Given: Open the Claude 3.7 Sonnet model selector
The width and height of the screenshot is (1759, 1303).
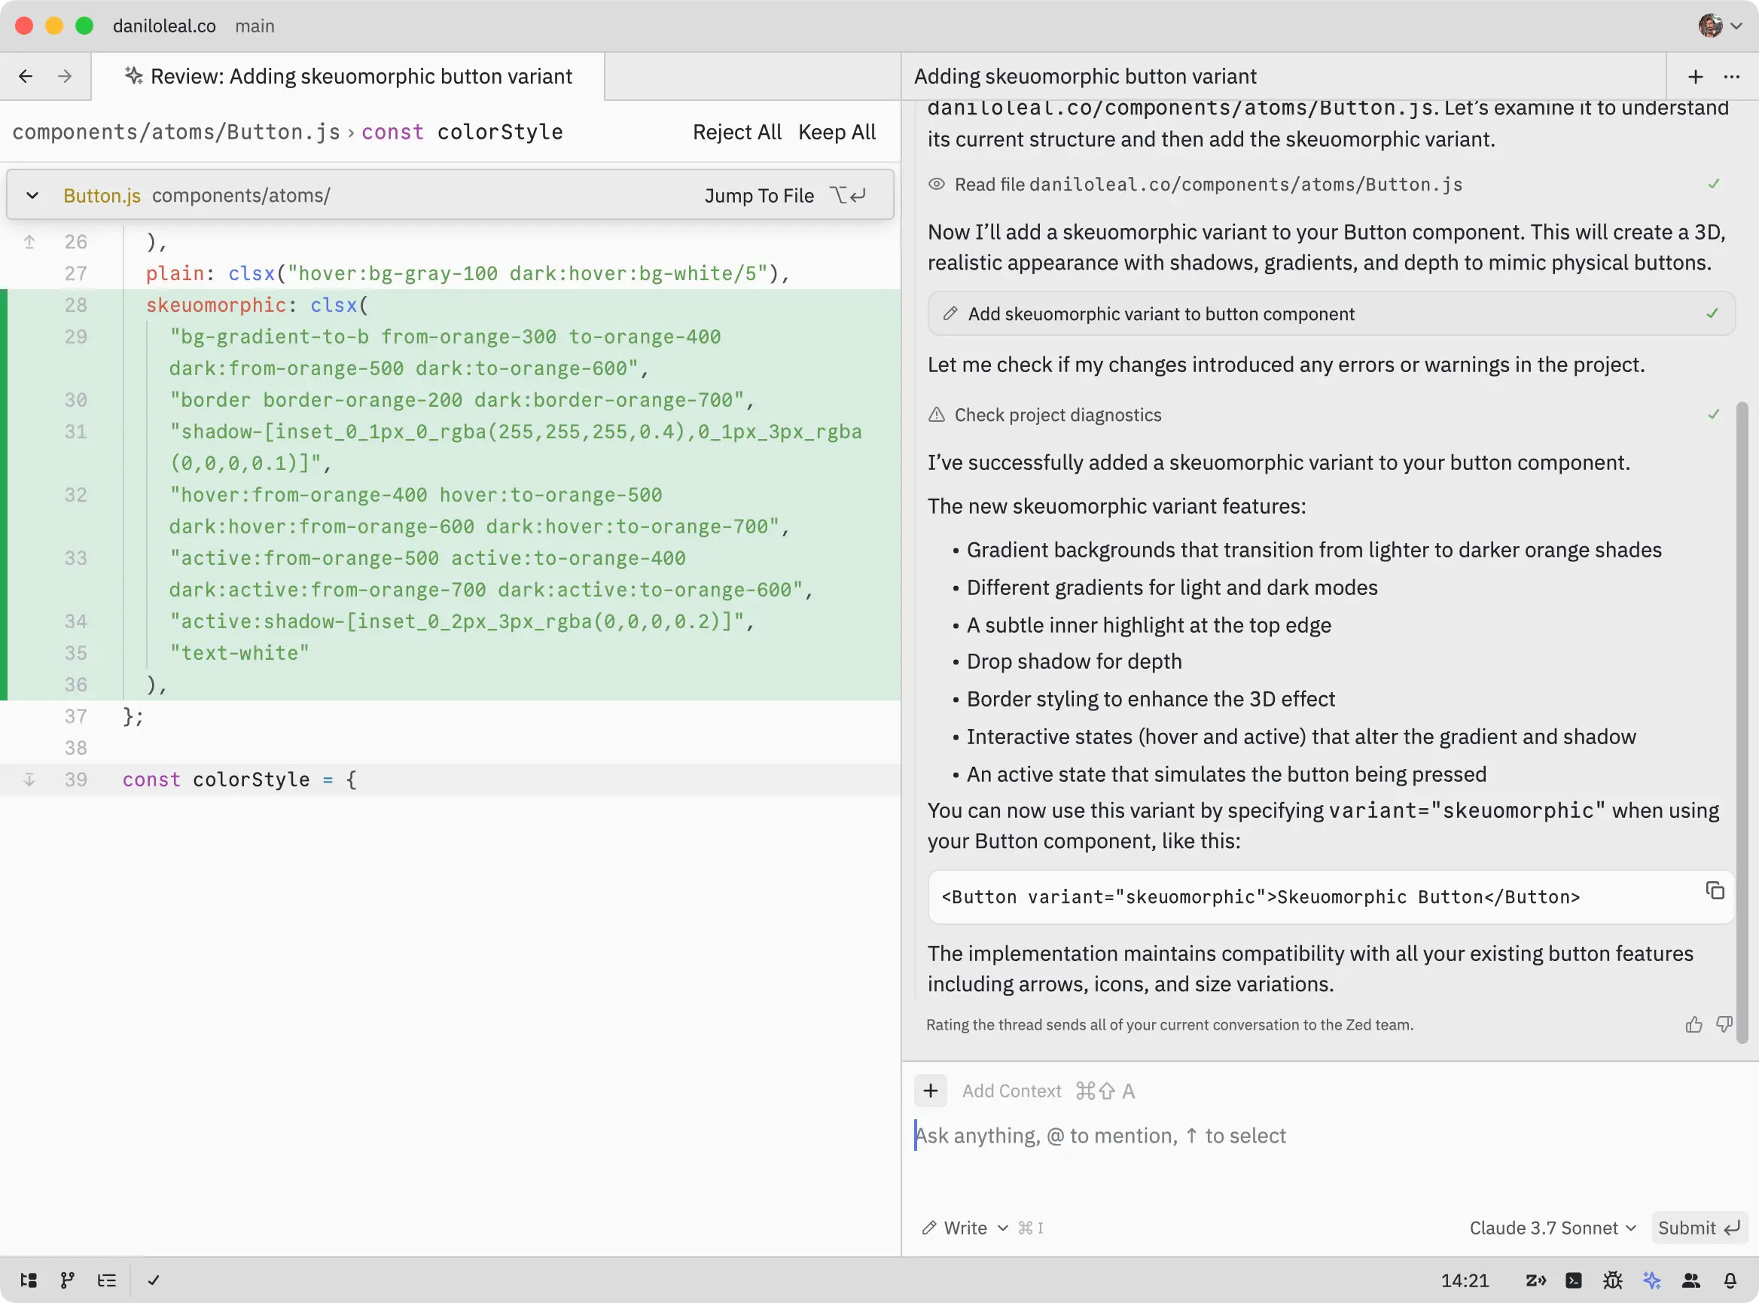Looking at the screenshot, I should 1552,1227.
